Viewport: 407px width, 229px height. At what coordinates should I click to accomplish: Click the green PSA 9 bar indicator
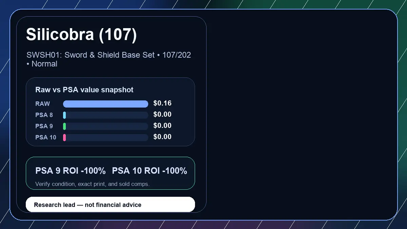[x=64, y=126]
